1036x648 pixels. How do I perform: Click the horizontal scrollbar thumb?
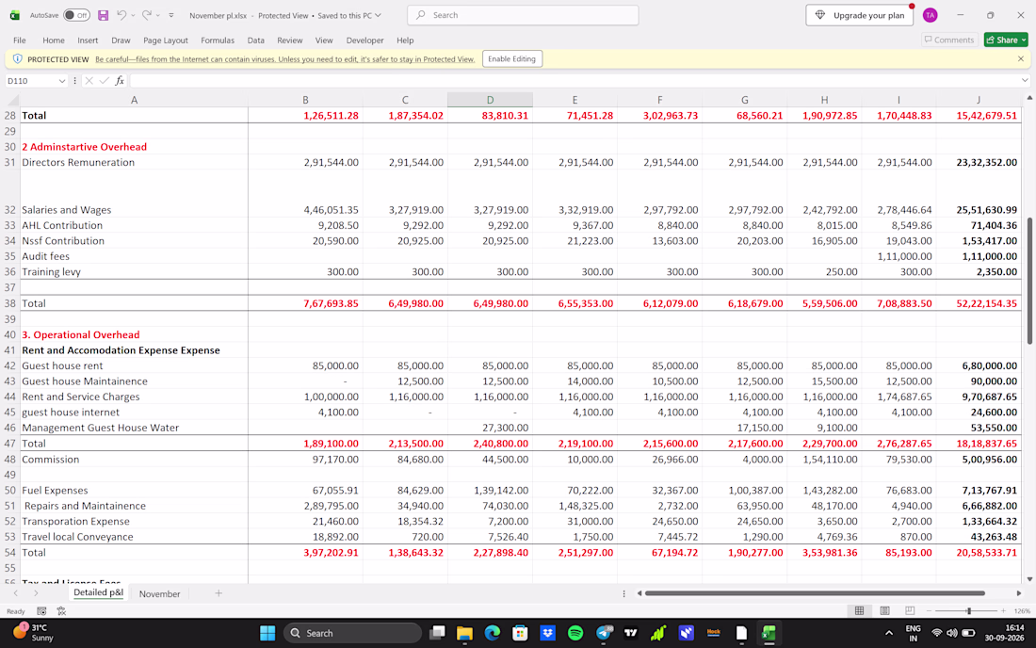pos(815,593)
